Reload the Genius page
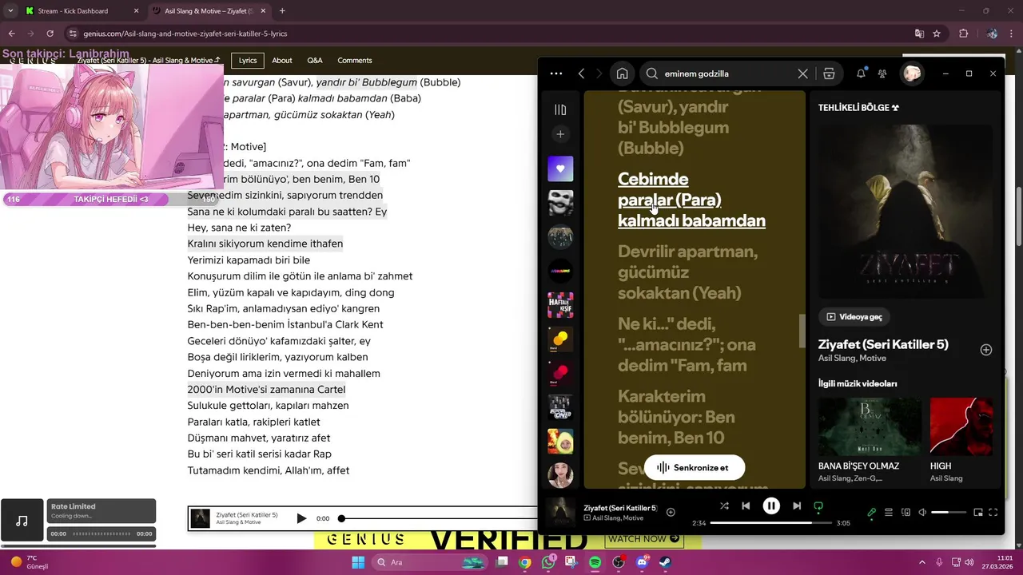This screenshot has height=575, width=1023. click(50, 34)
